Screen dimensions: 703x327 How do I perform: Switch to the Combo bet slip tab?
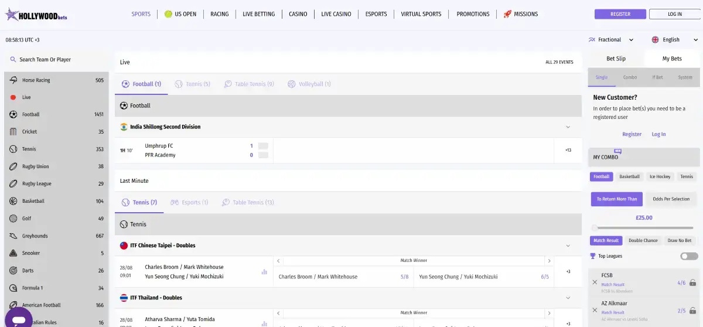[630, 77]
